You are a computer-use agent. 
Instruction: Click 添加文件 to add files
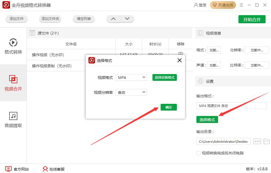[17, 19]
